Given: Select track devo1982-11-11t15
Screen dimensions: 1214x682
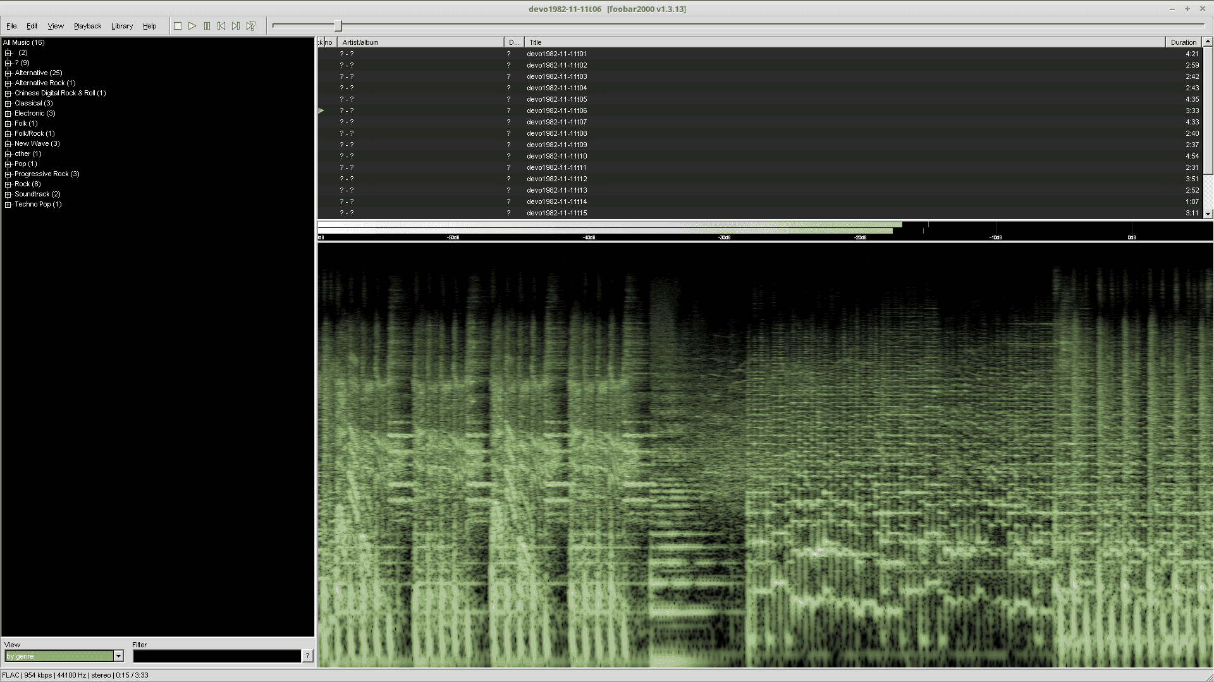Looking at the screenshot, I should click(x=759, y=213).
